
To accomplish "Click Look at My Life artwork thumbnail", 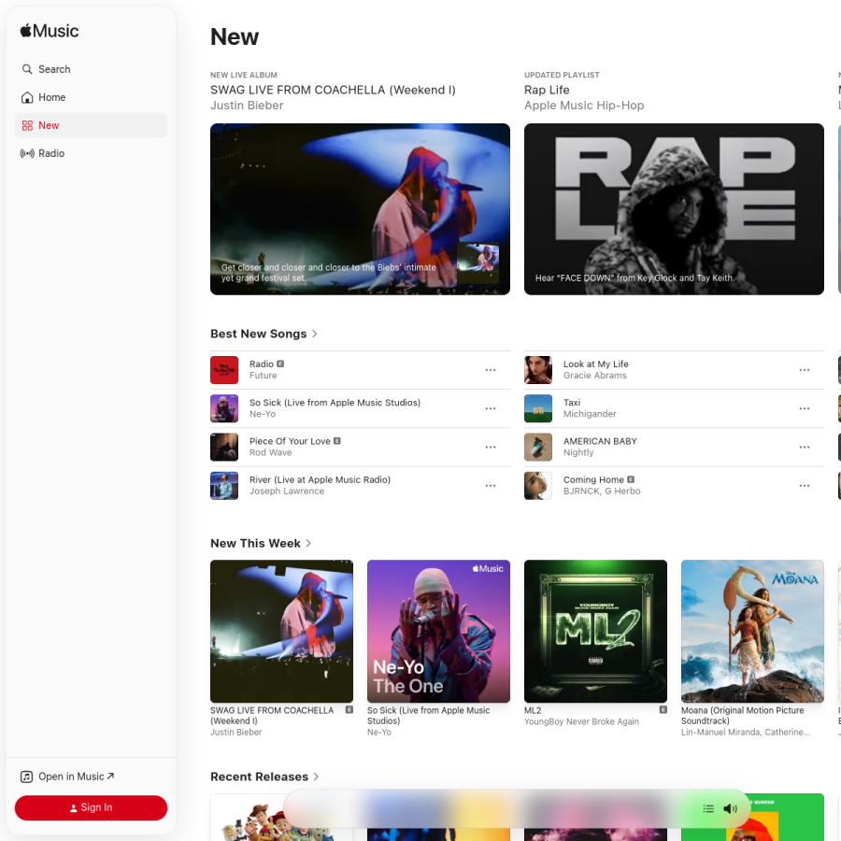I will (538, 370).
